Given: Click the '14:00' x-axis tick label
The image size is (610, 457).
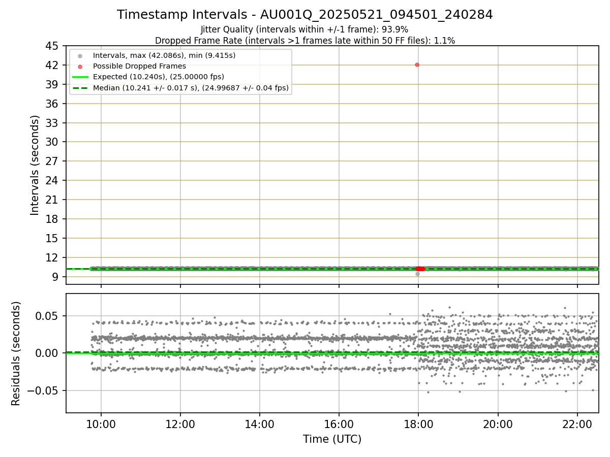Looking at the screenshot, I should pos(260,424).
